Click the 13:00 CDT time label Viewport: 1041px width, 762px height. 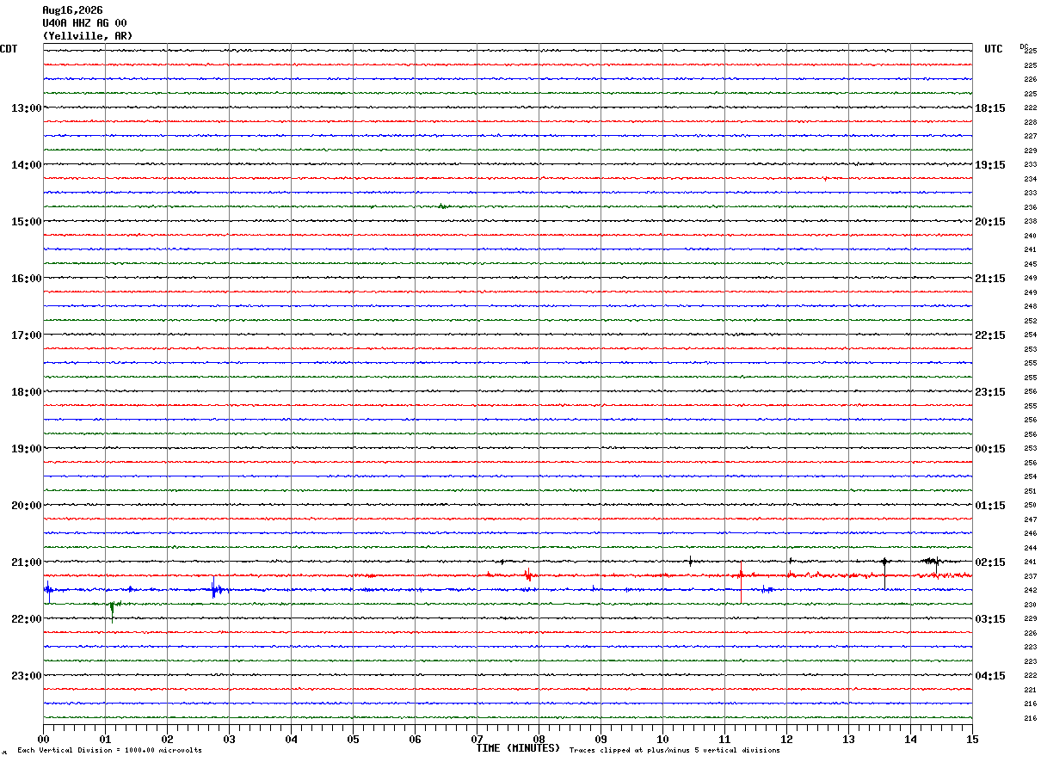tap(26, 108)
